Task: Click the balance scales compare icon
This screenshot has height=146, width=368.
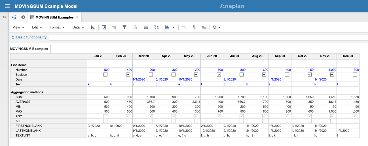Action: [156, 27]
